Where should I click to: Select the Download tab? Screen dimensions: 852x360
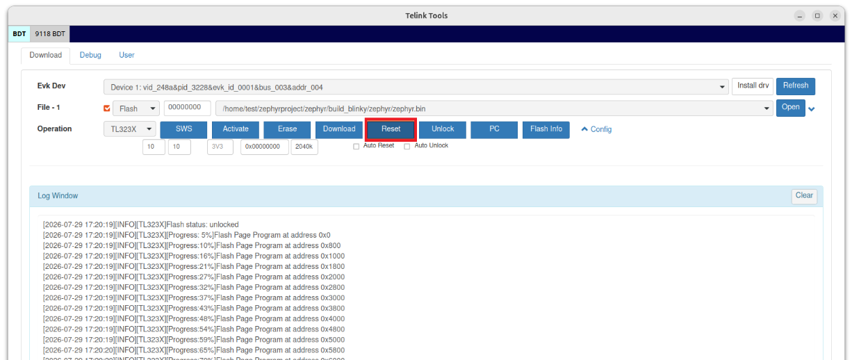(46, 55)
